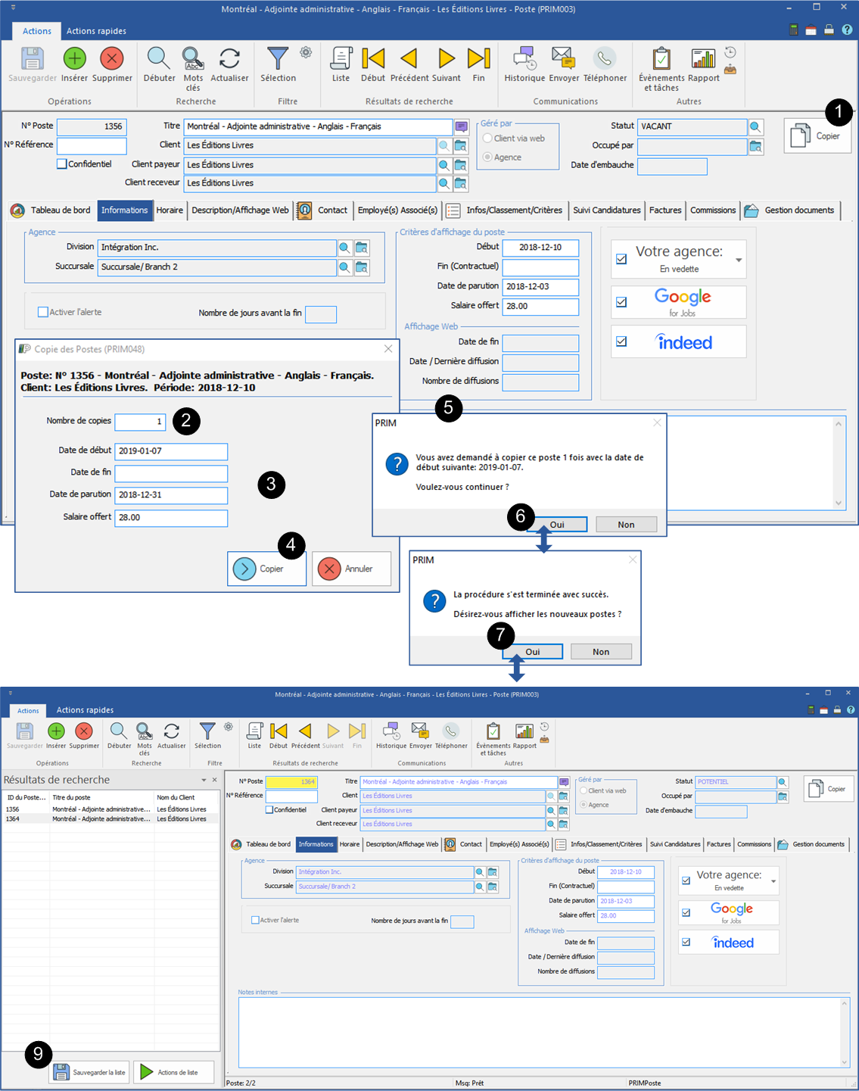
Task: Click the Copier button beside Statut in top window
Action: [817, 136]
